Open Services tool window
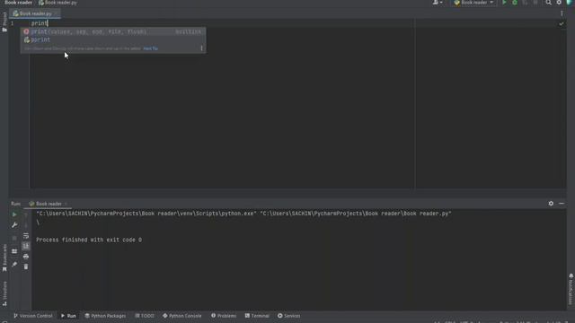The height and width of the screenshot is (323, 575). click(289, 316)
